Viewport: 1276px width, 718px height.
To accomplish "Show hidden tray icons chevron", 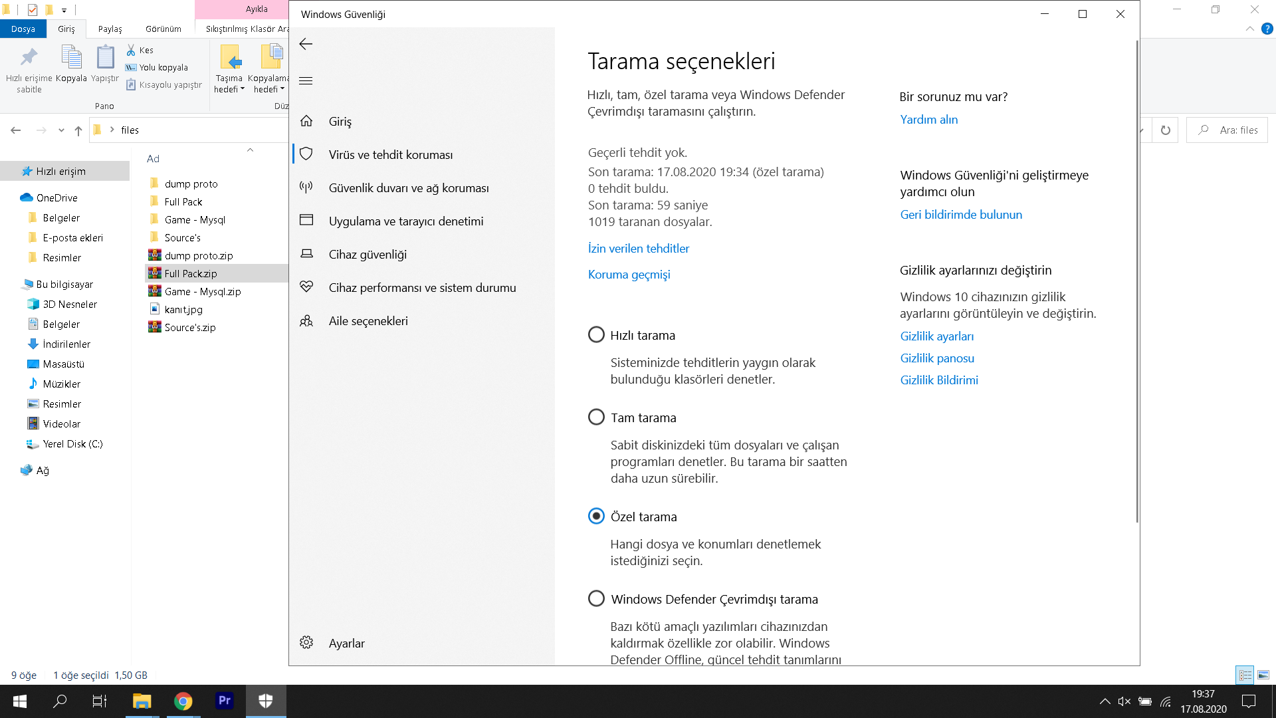I will 1105,701.
